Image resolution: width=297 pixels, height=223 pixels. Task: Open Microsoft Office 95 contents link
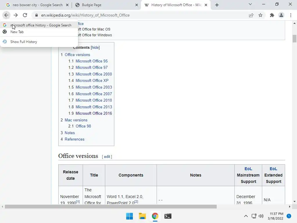[x=92, y=61]
